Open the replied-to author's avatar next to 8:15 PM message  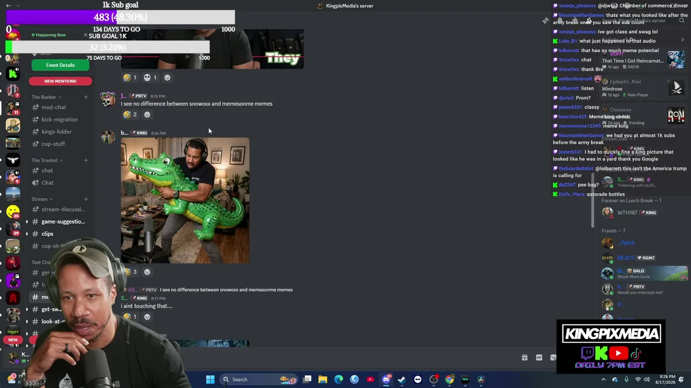[108, 100]
